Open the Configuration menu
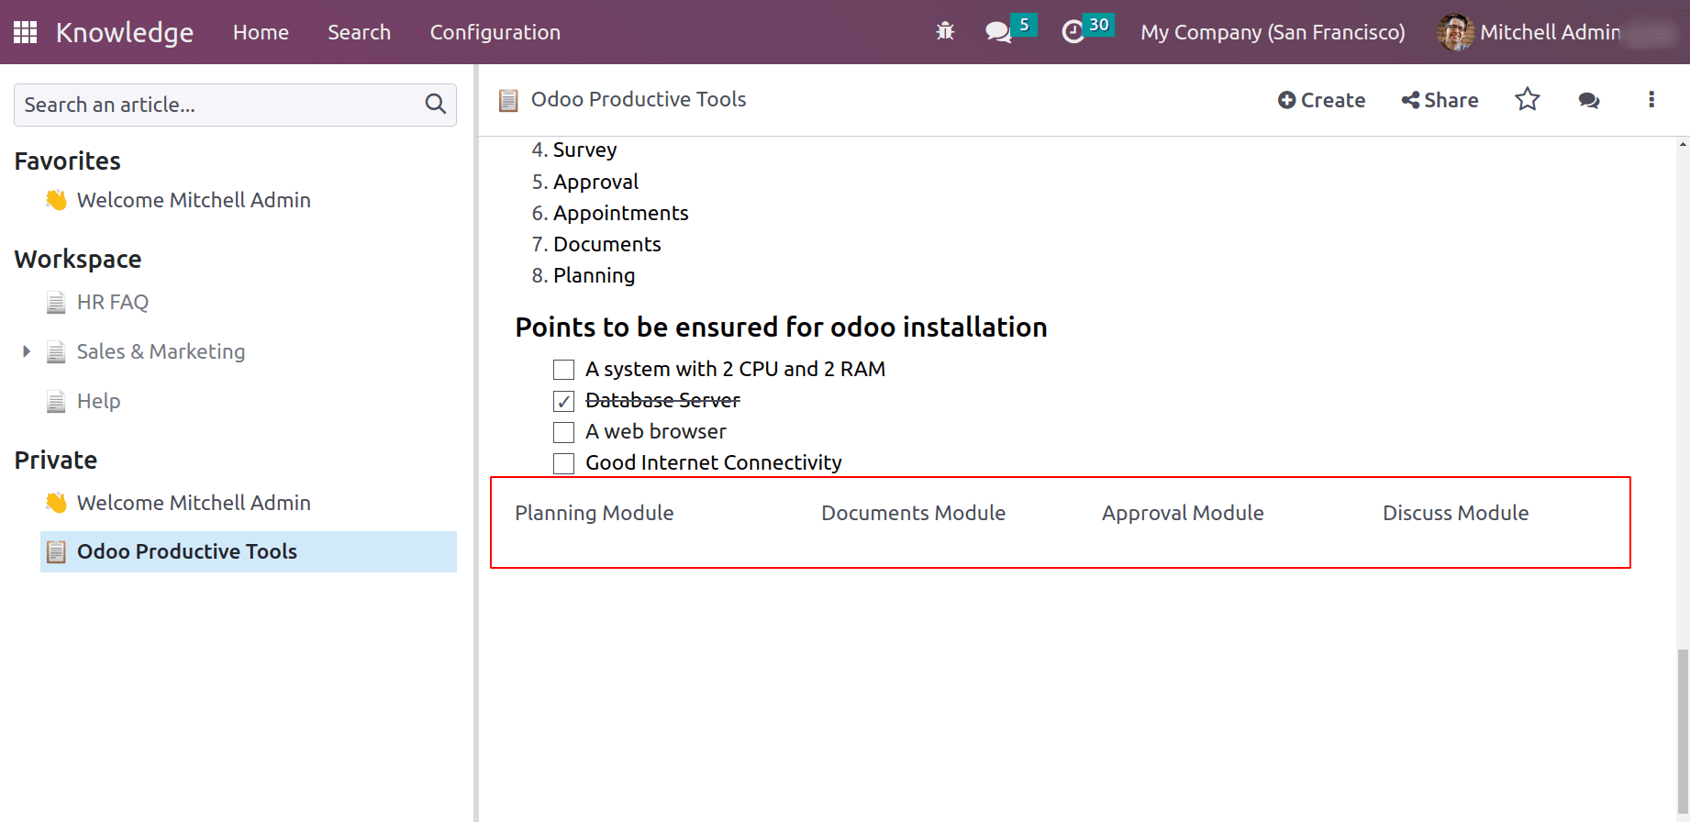This screenshot has height=822, width=1690. (495, 32)
